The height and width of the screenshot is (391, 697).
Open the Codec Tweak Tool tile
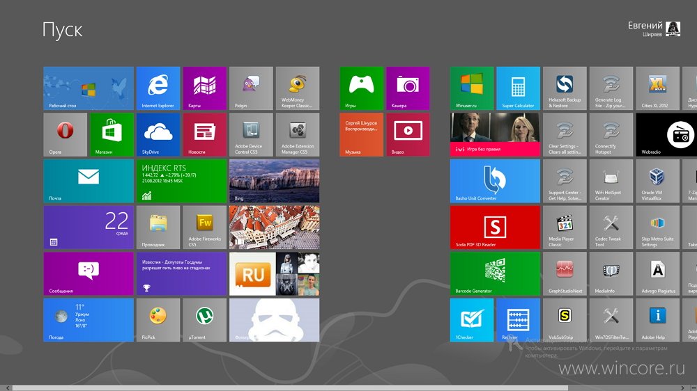tap(611, 228)
